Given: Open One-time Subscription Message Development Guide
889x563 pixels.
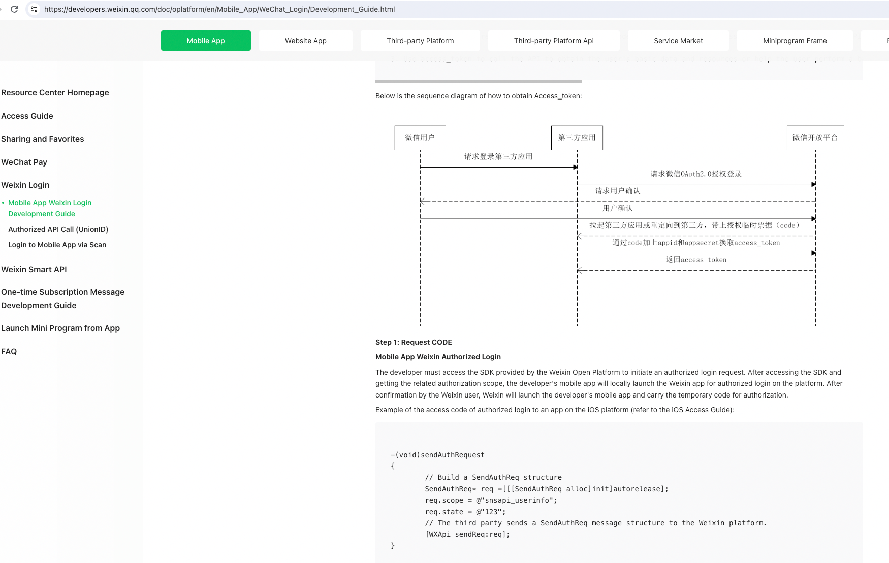Looking at the screenshot, I should 62,299.
